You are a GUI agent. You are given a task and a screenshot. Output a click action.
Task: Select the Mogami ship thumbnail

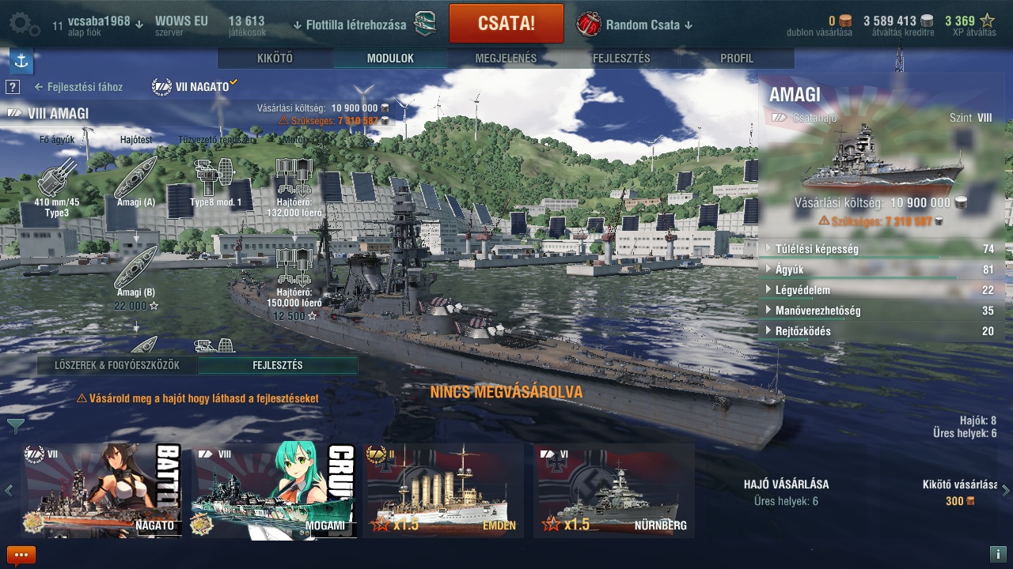click(x=275, y=491)
